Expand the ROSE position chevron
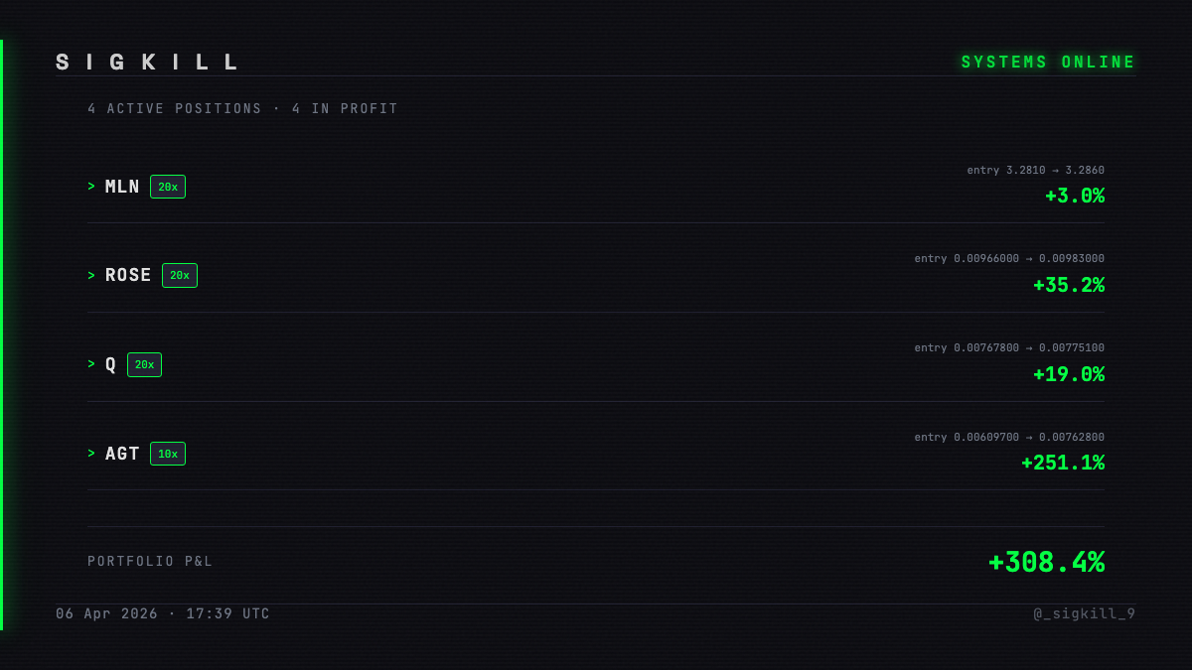Image resolution: width=1192 pixels, height=670 pixels. tap(91, 276)
